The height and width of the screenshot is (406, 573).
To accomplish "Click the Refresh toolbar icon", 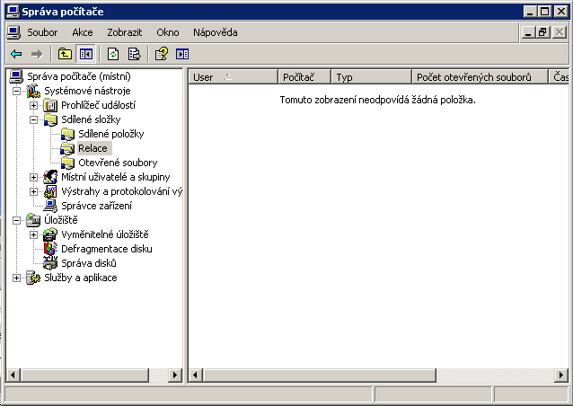I will [113, 55].
